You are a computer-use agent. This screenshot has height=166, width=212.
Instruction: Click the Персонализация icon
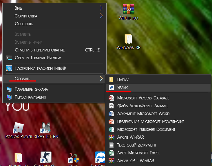click(9, 97)
